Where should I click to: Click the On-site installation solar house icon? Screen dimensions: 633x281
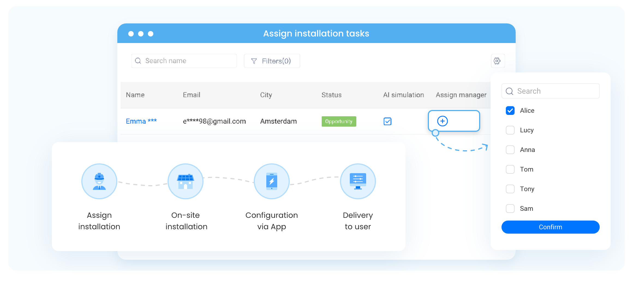click(186, 181)
